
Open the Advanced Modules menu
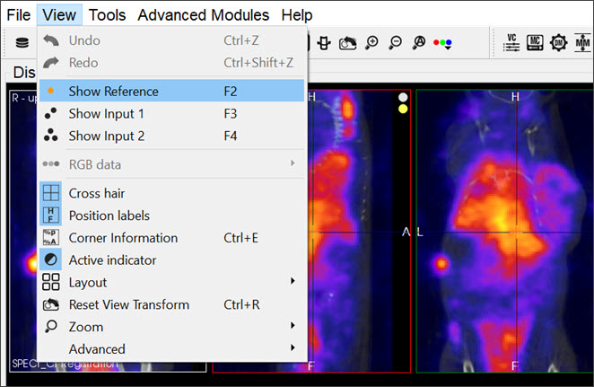(x=203, y=14)
